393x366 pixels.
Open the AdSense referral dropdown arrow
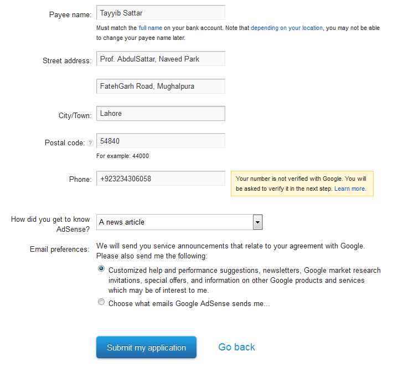[x=257, y=222]
